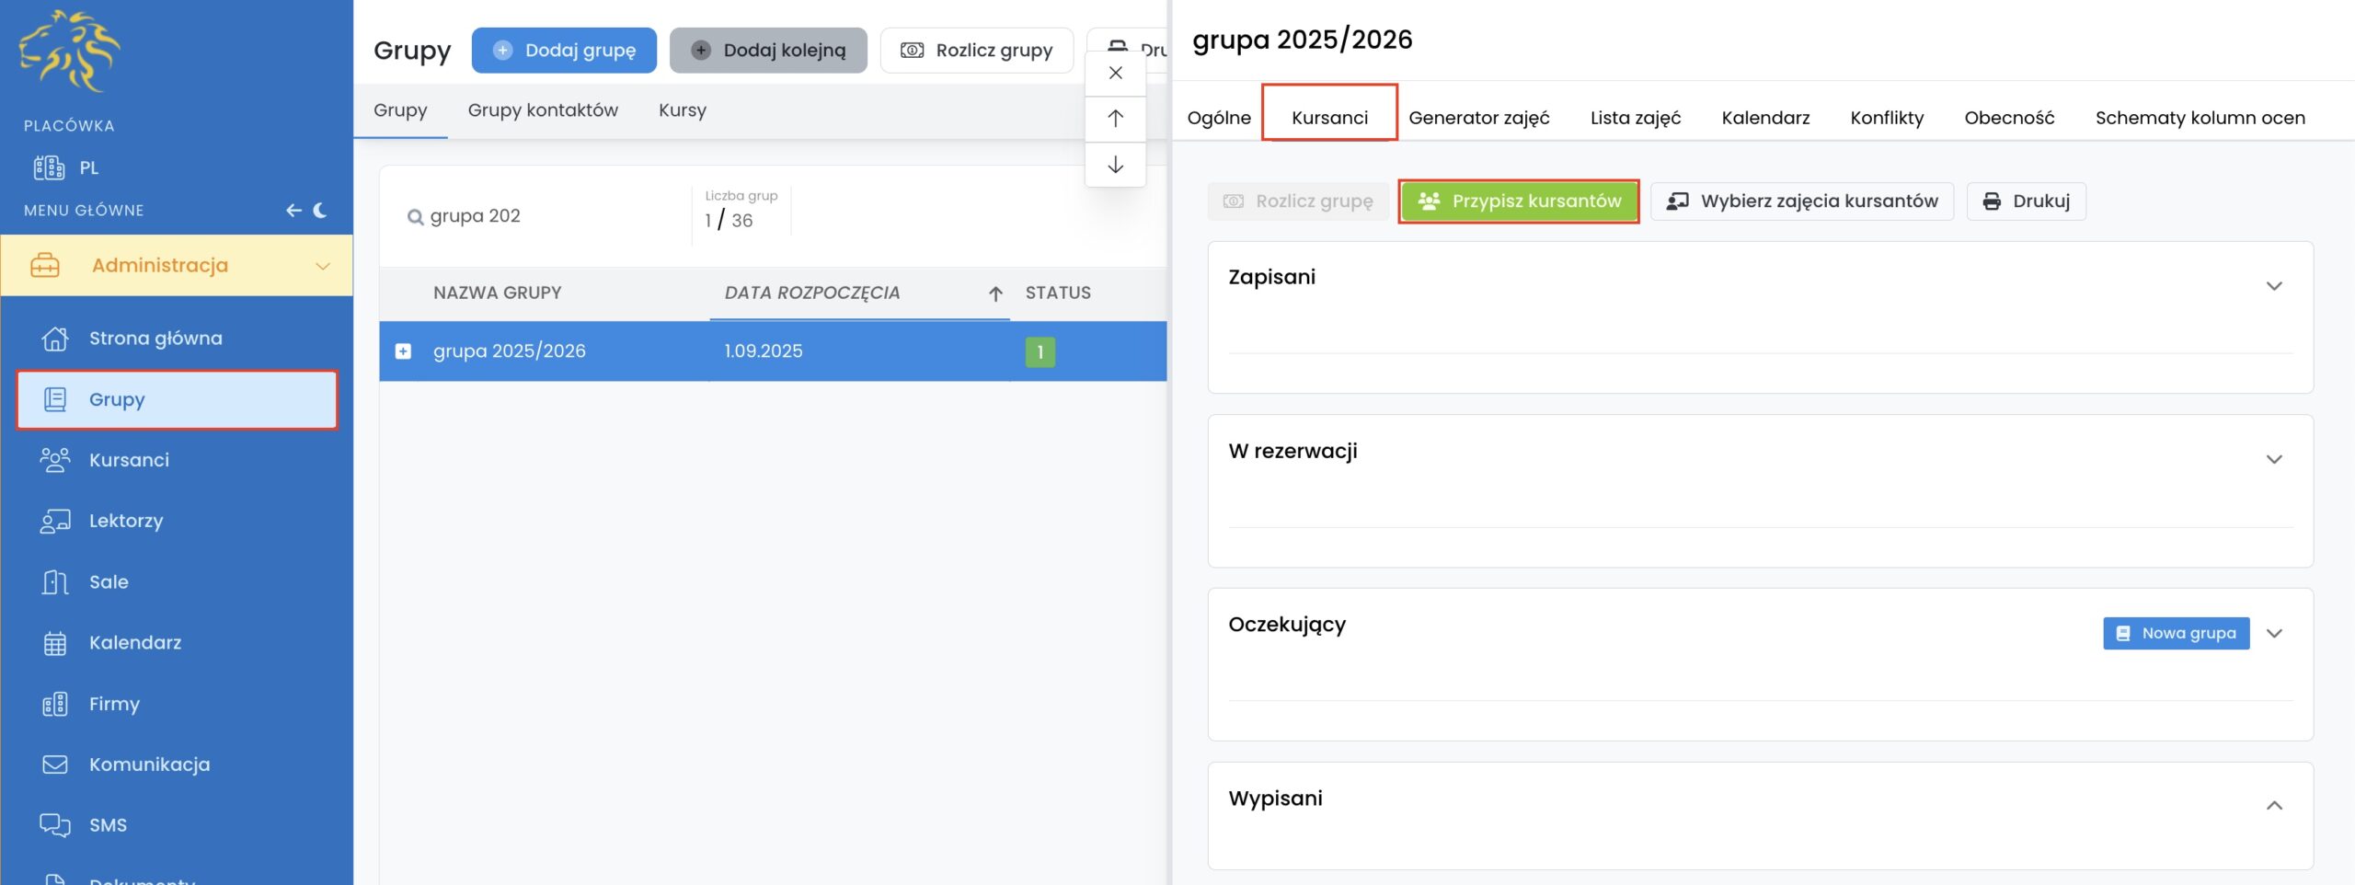The height and width of the screenshot is (885, 2355).
Task: Open Komunikacja in the sidebar
Action: [149, 764]
